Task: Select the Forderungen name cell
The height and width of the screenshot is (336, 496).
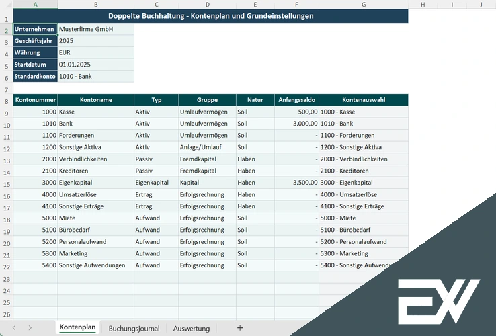Action: 96,136
